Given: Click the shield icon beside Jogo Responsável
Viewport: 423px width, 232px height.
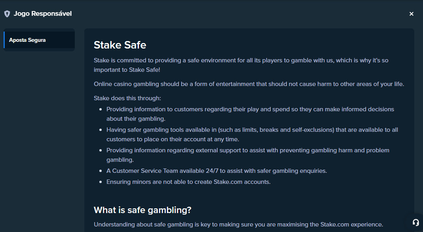Looking at the screenshot, I should 7,14.
